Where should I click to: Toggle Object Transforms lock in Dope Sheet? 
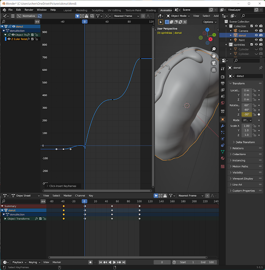click(x=44, y=219)
